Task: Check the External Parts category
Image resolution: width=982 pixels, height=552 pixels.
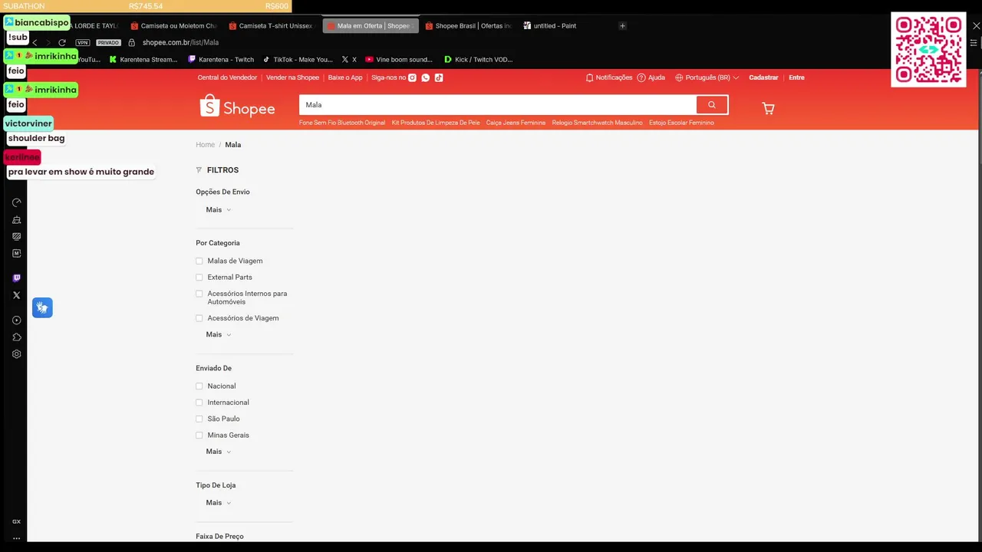Action: tap(199, 278)
